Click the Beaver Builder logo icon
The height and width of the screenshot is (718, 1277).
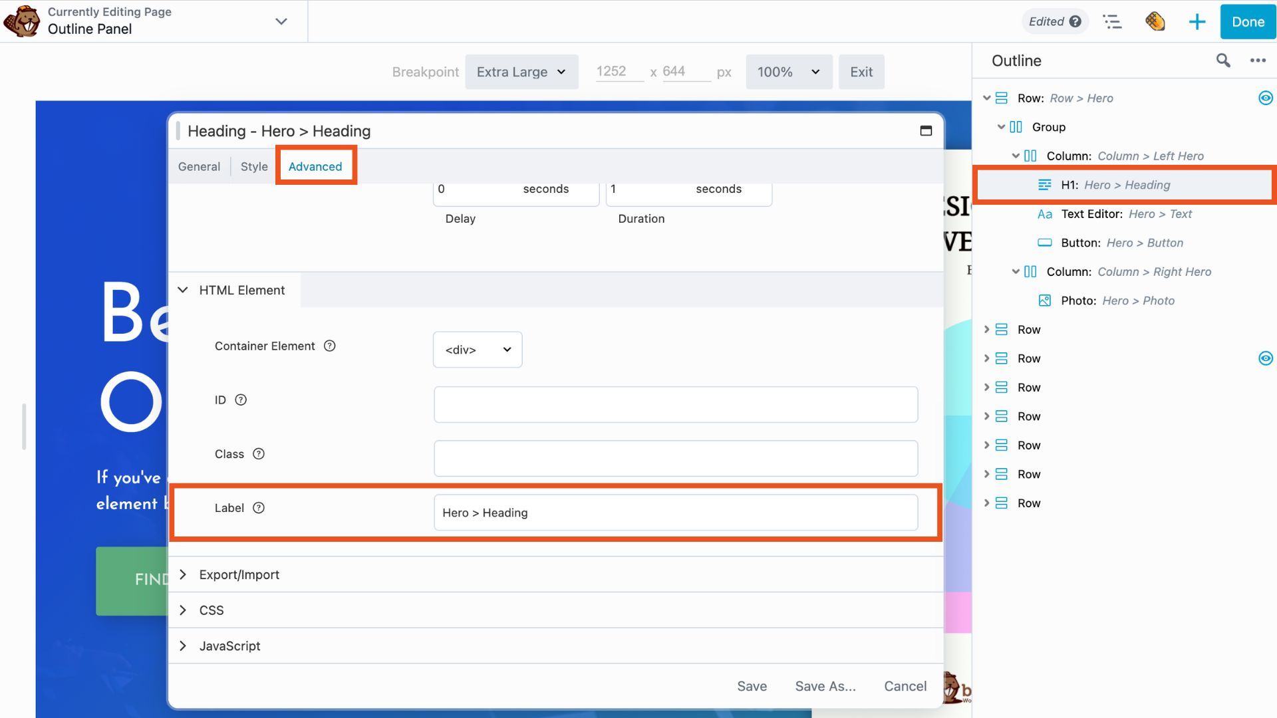tap(22, 21)
